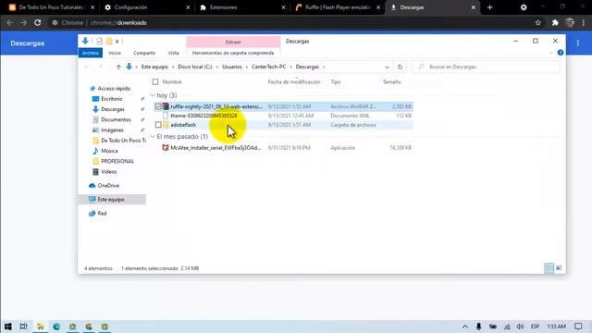This screenshot has width=592, height=333.
Task: Open the Chrome profile avatar
Action: (x=570, y=22)
